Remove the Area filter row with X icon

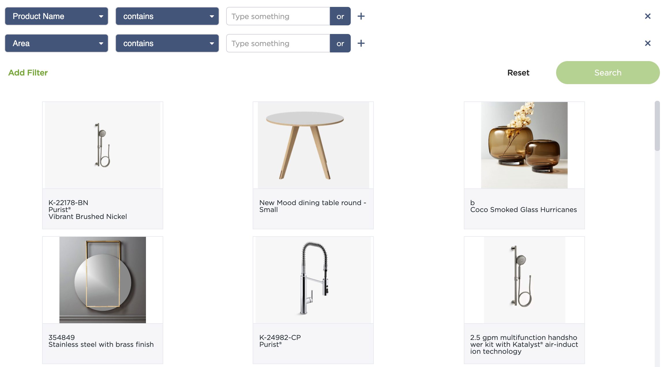pyautogui.click(x=648, y=43)
